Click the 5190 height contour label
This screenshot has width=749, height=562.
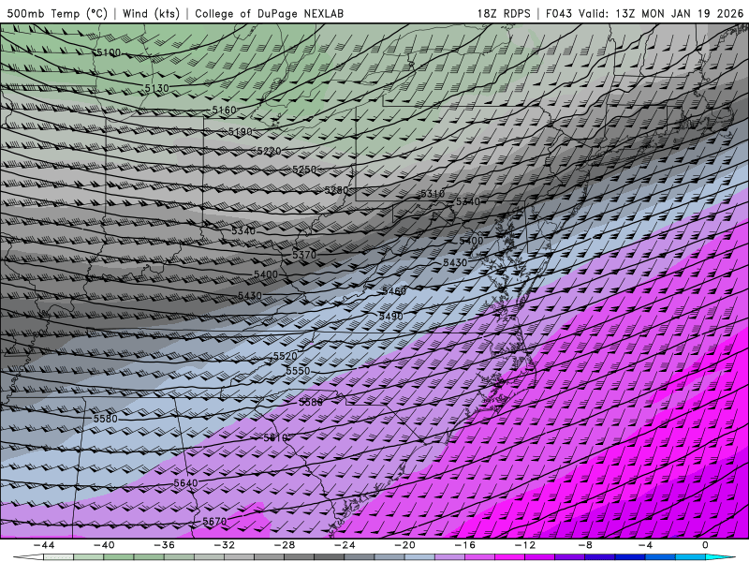[241, 132]
